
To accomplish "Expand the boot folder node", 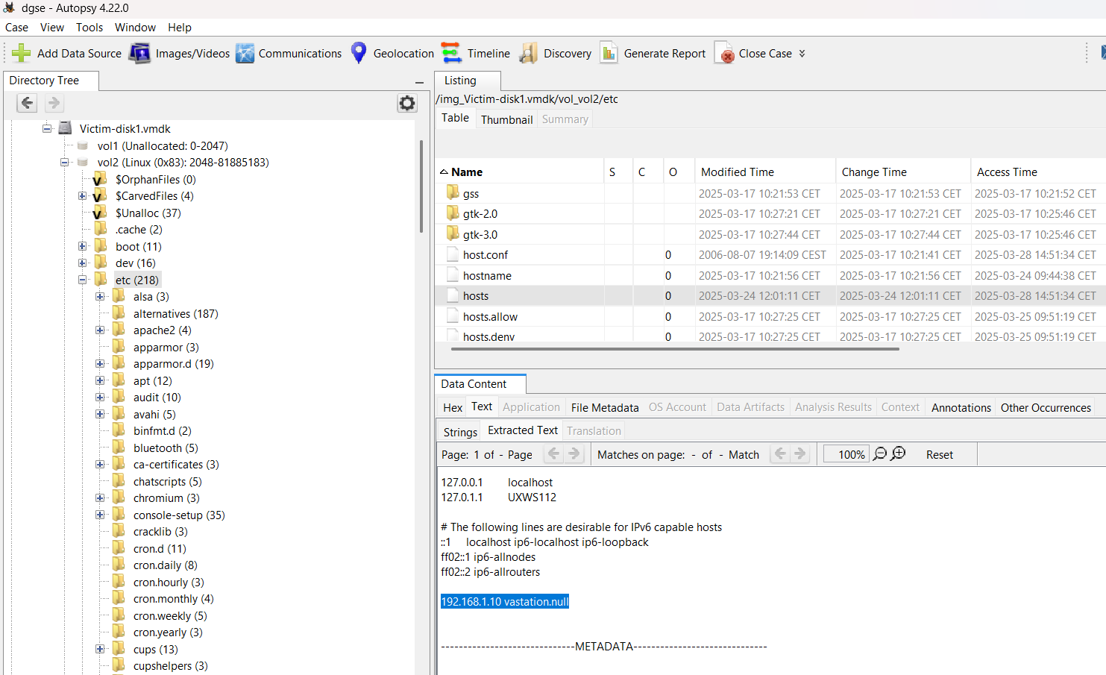I will coord(83,246).
